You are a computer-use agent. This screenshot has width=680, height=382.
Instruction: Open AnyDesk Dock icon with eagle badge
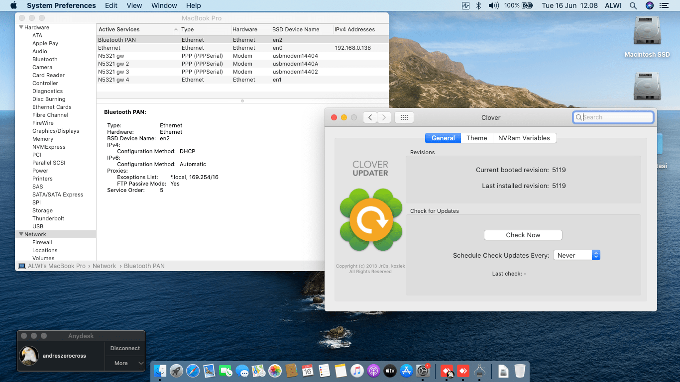pos(447,371)
